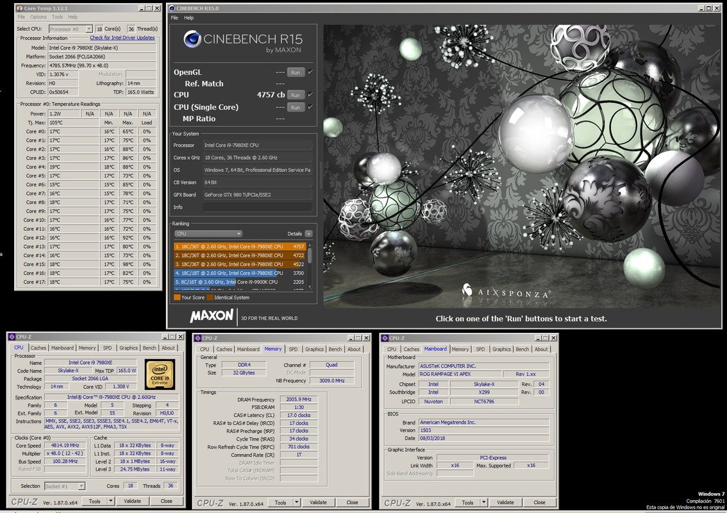Click the orange Your Score legend swatch

pyautogui.click(x=177, y=298)
